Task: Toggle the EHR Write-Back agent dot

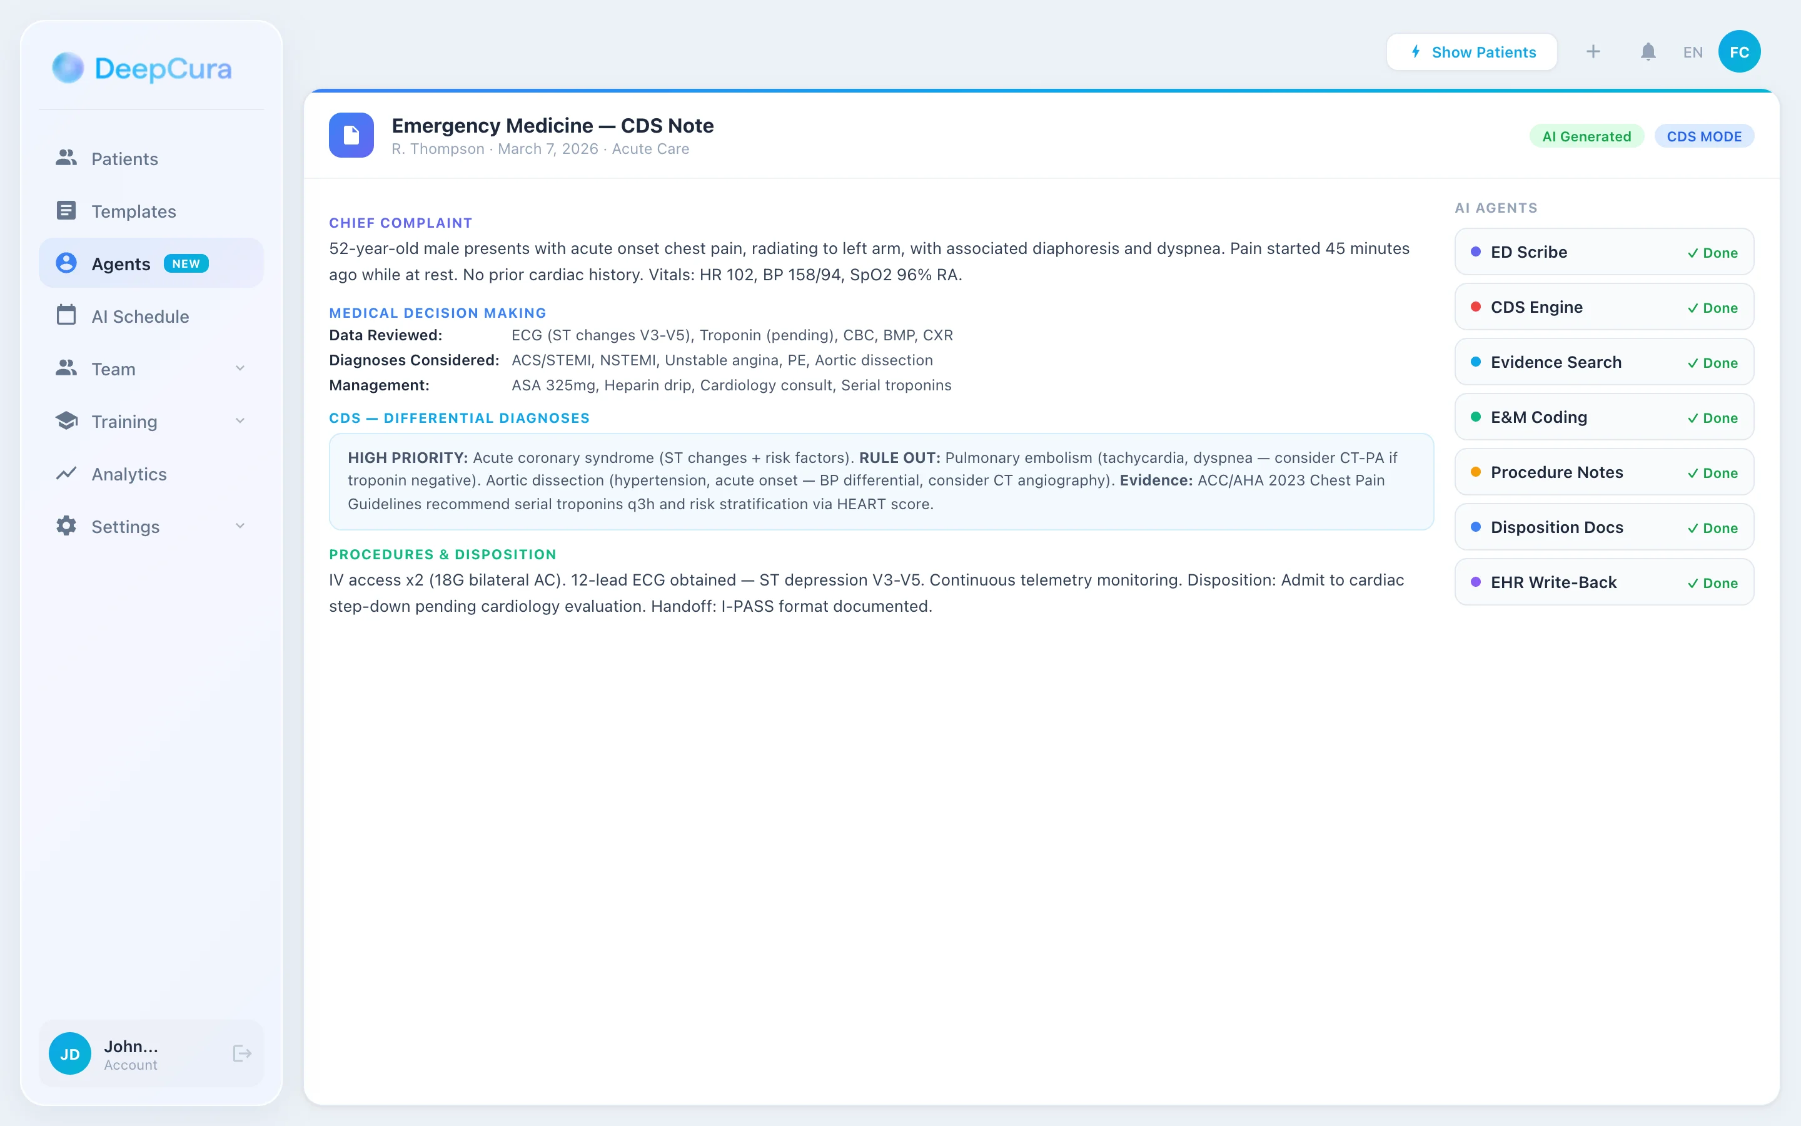Action: pos(1476,582)
